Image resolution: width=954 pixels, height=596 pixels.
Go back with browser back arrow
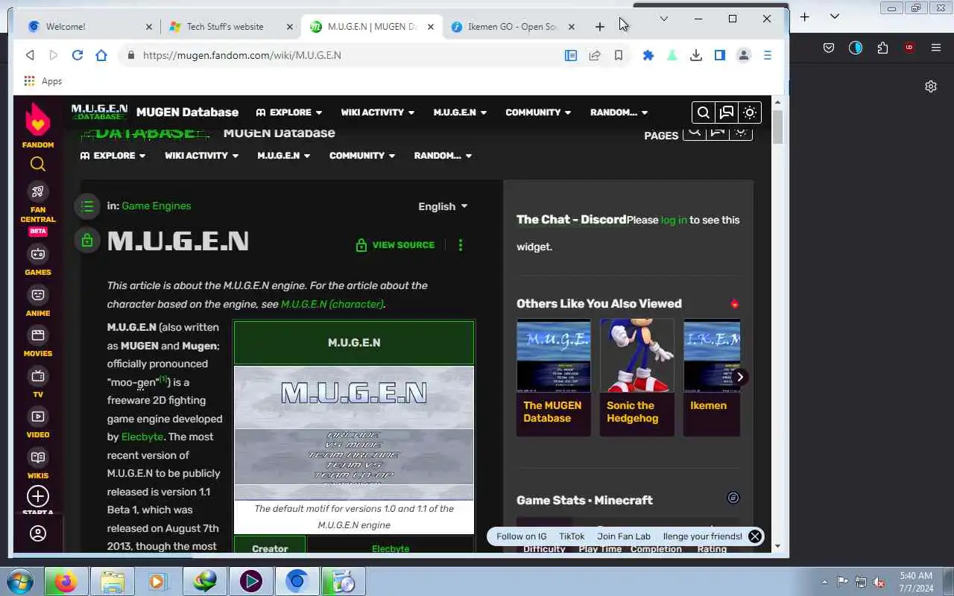point(30,55)
